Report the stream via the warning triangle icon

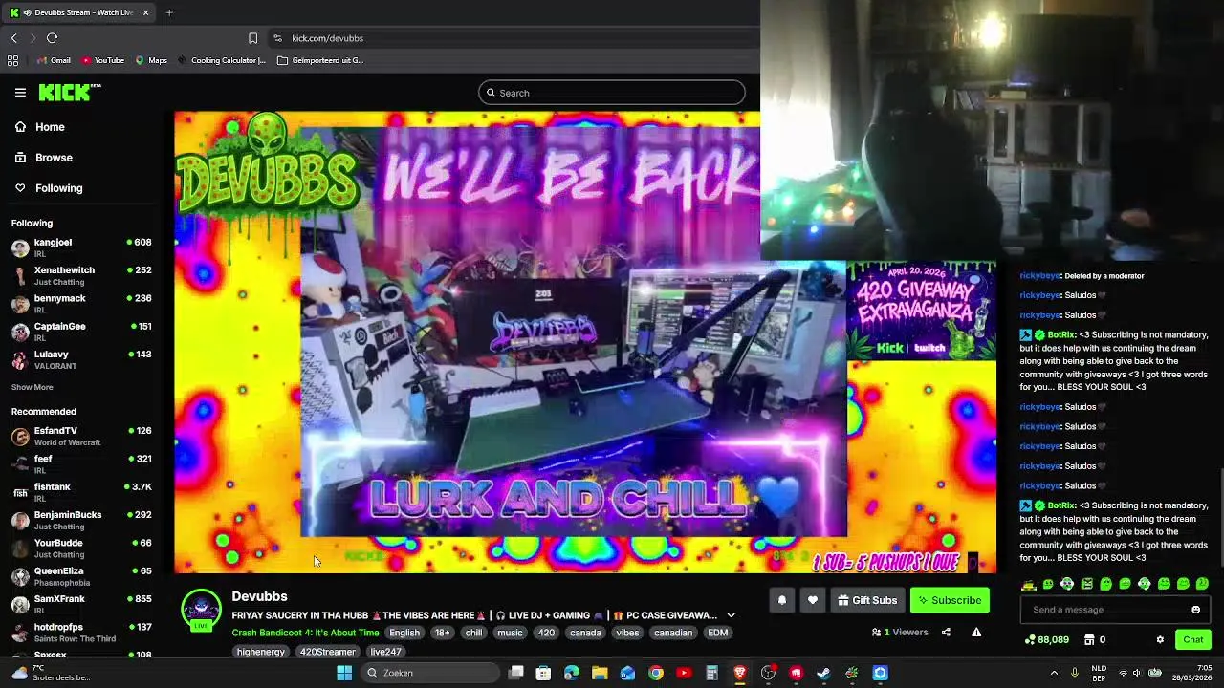(x=976, y=632)
